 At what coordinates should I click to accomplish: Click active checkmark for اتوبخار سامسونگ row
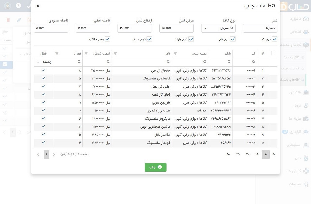44,142
